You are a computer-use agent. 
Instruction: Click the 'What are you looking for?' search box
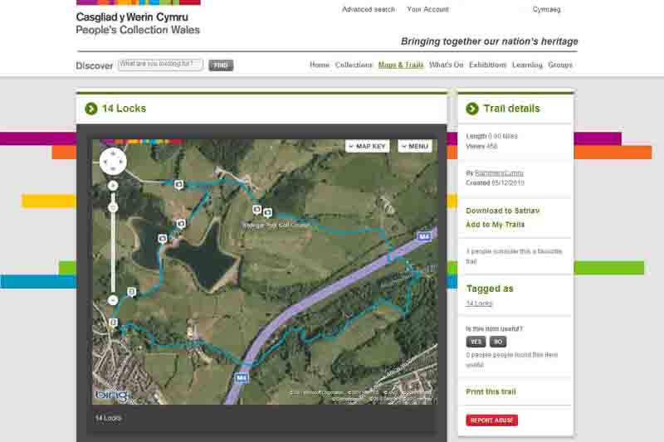[x=160, y=65]
